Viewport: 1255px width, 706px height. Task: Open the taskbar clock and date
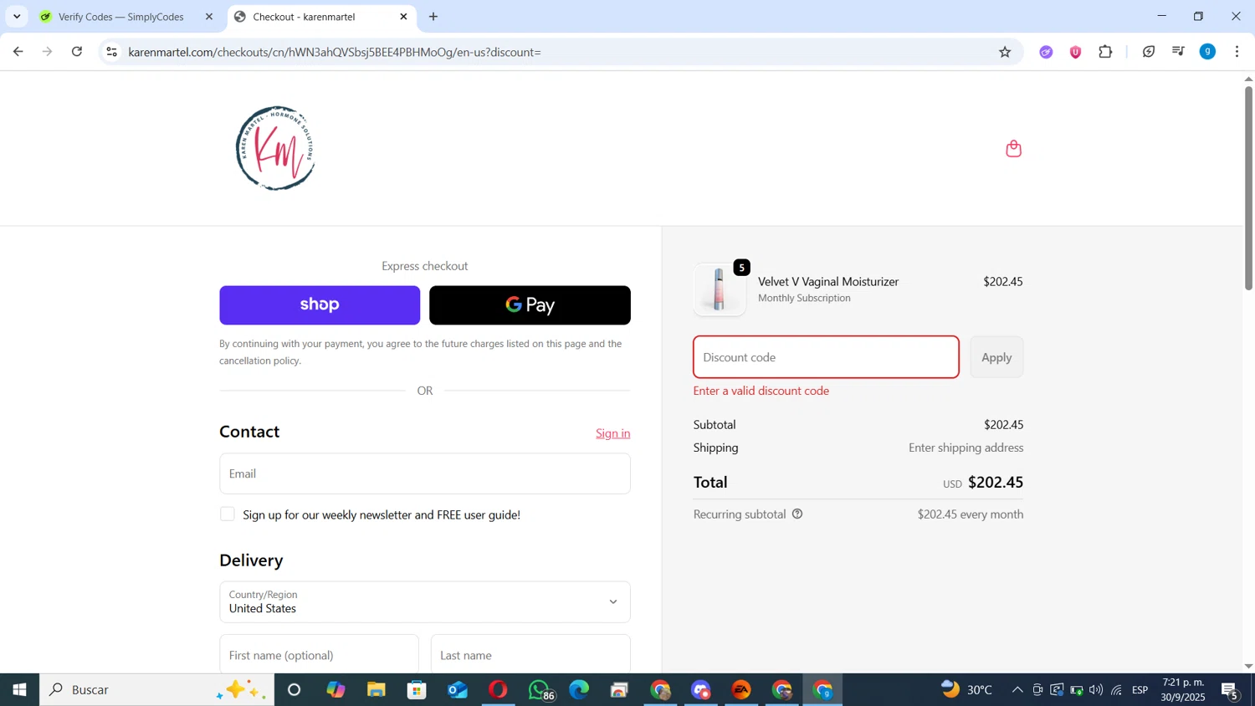point(1183,690)
